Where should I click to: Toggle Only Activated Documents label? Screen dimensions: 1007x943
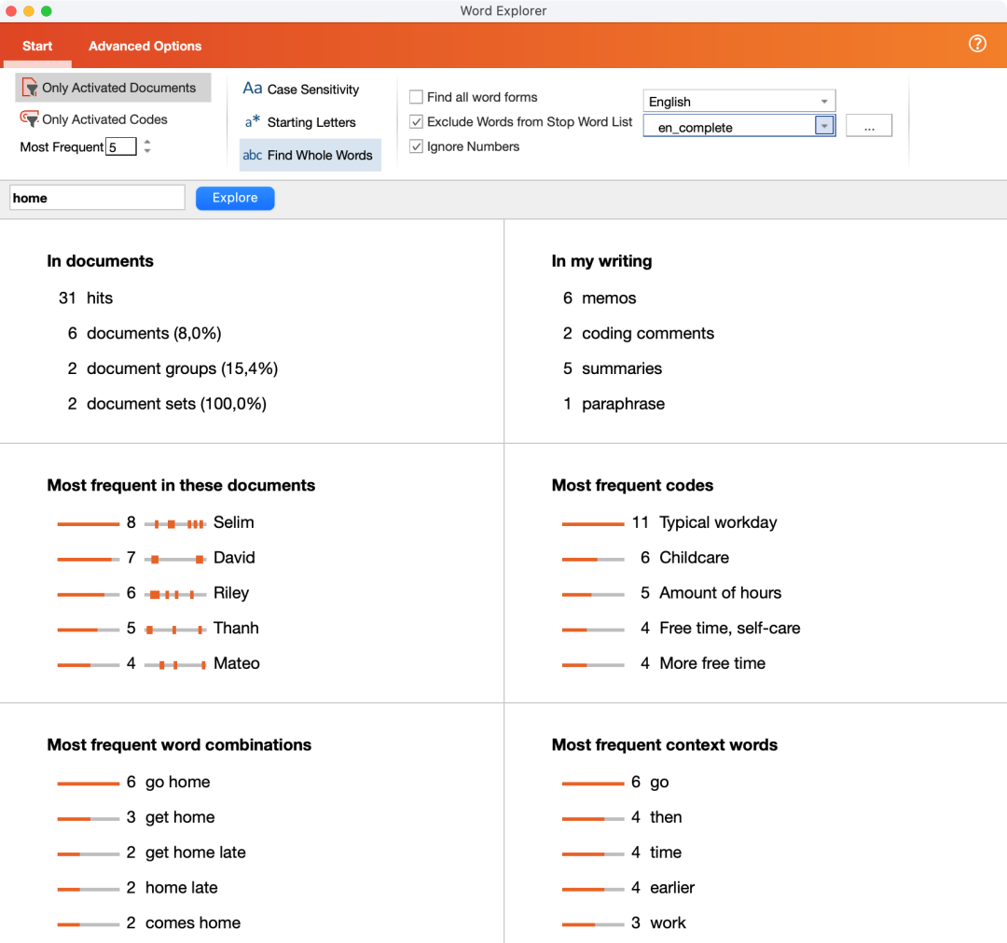tap(118, 88)
